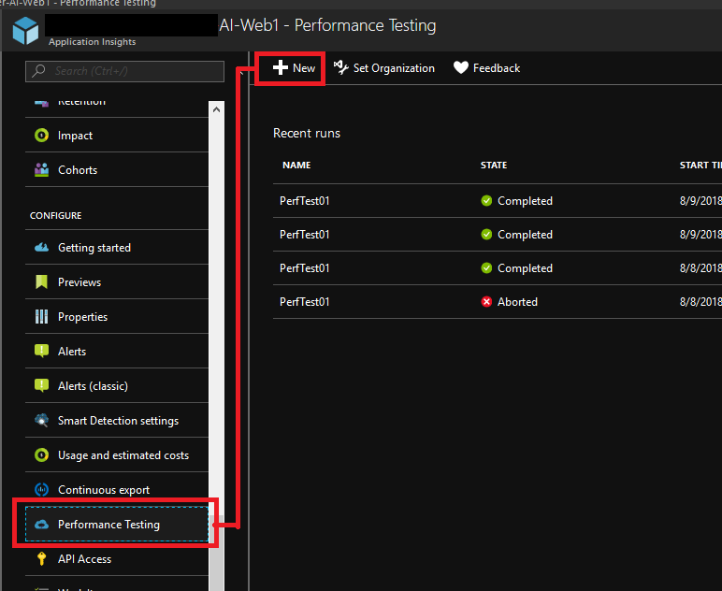Open the Properties menu item
Image resolution: width=722 pixels, height=591 pixels.
point(117,316)
